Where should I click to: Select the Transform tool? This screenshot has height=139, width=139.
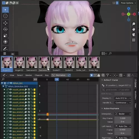[5, 42]
